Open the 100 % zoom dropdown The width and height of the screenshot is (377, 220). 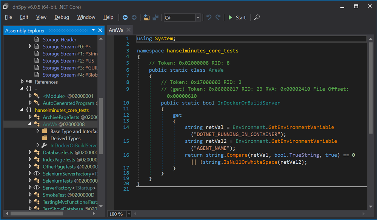pos(129,214)
